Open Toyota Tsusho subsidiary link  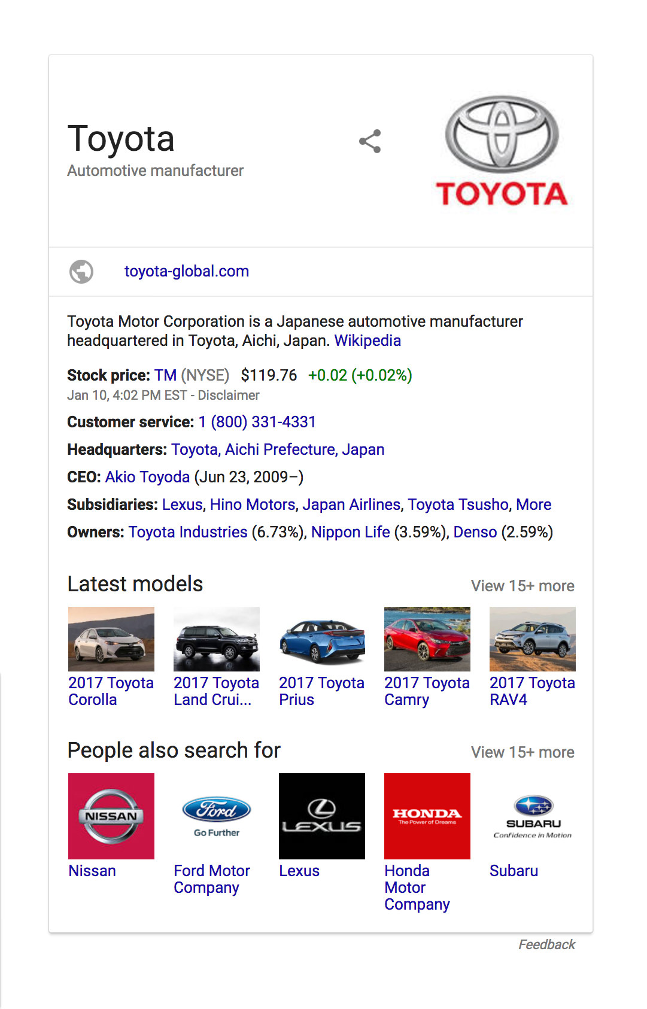point(458,504)
